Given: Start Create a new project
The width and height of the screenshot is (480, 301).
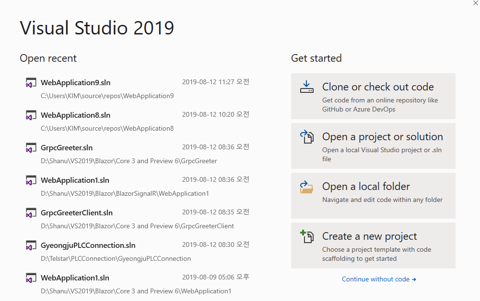Looking at the screenshot, I should tap(373, 245).
